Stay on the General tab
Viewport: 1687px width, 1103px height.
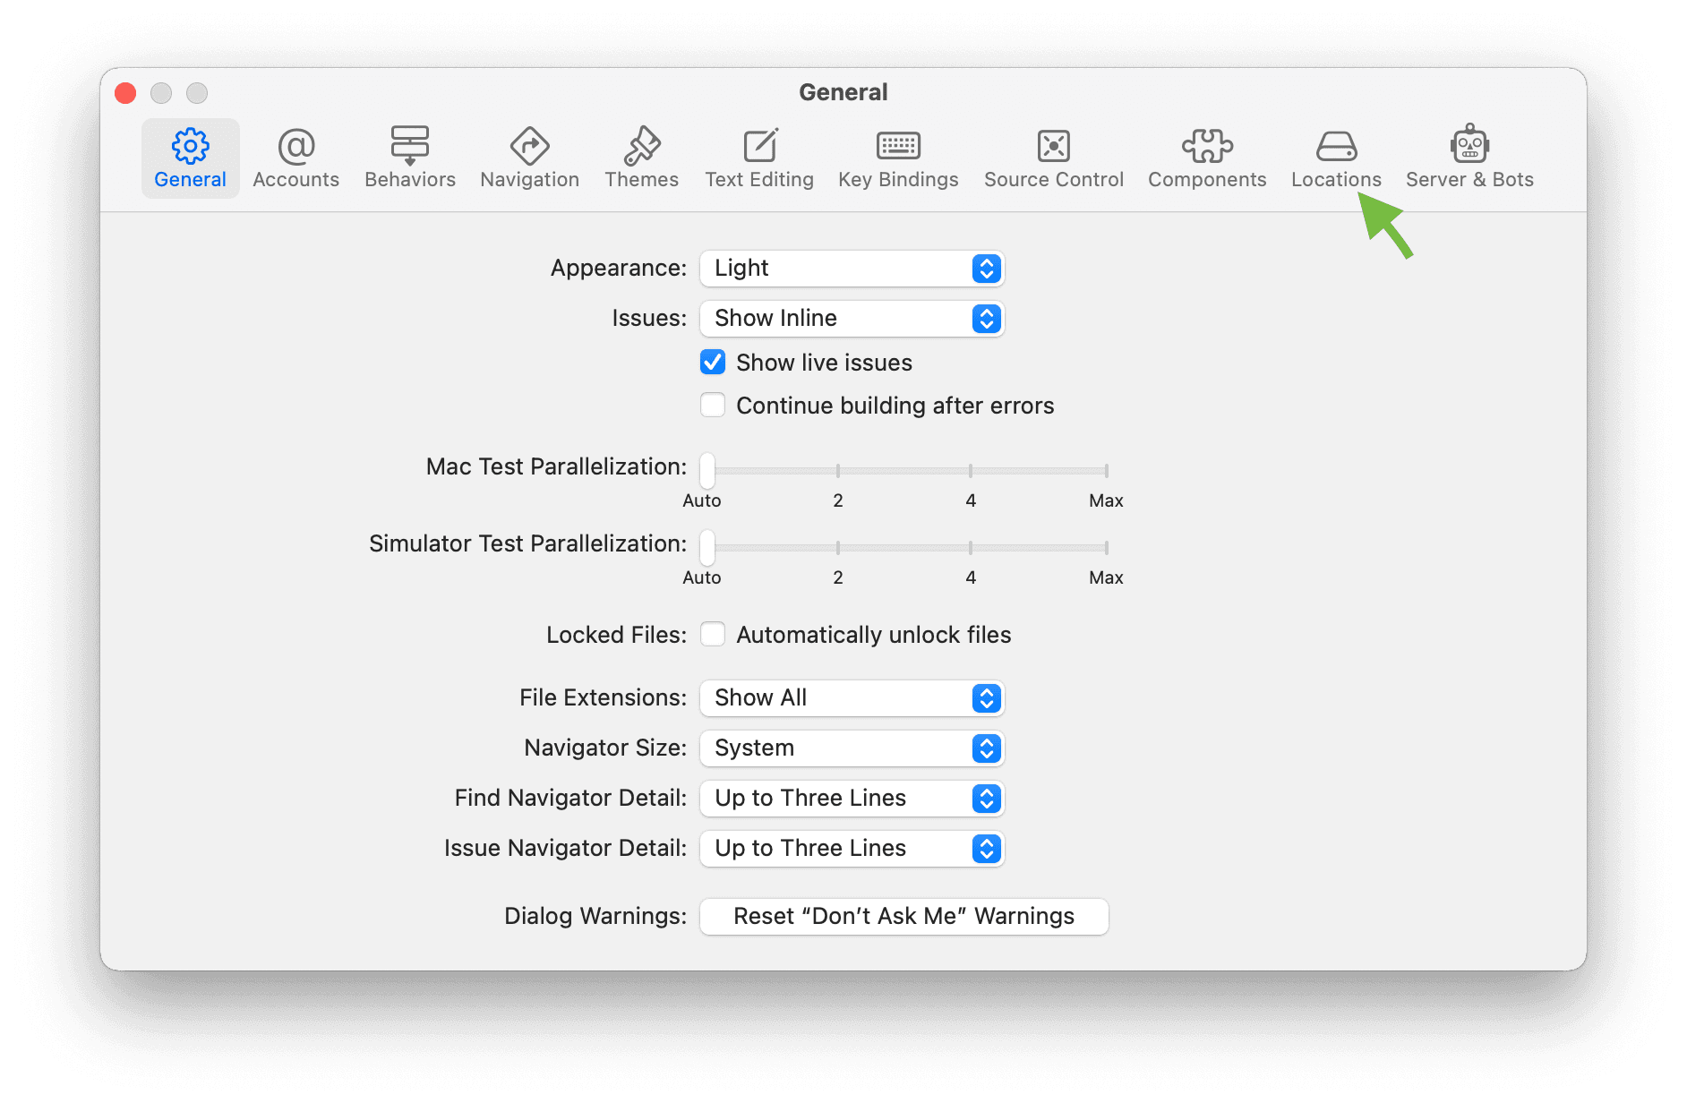pos(190,158)
